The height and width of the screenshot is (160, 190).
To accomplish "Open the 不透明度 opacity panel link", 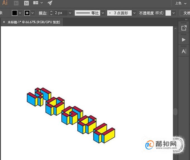I will pyautogui.click(x=146, y=13).
